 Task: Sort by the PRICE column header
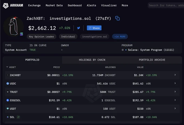click(x=57, y=67)
